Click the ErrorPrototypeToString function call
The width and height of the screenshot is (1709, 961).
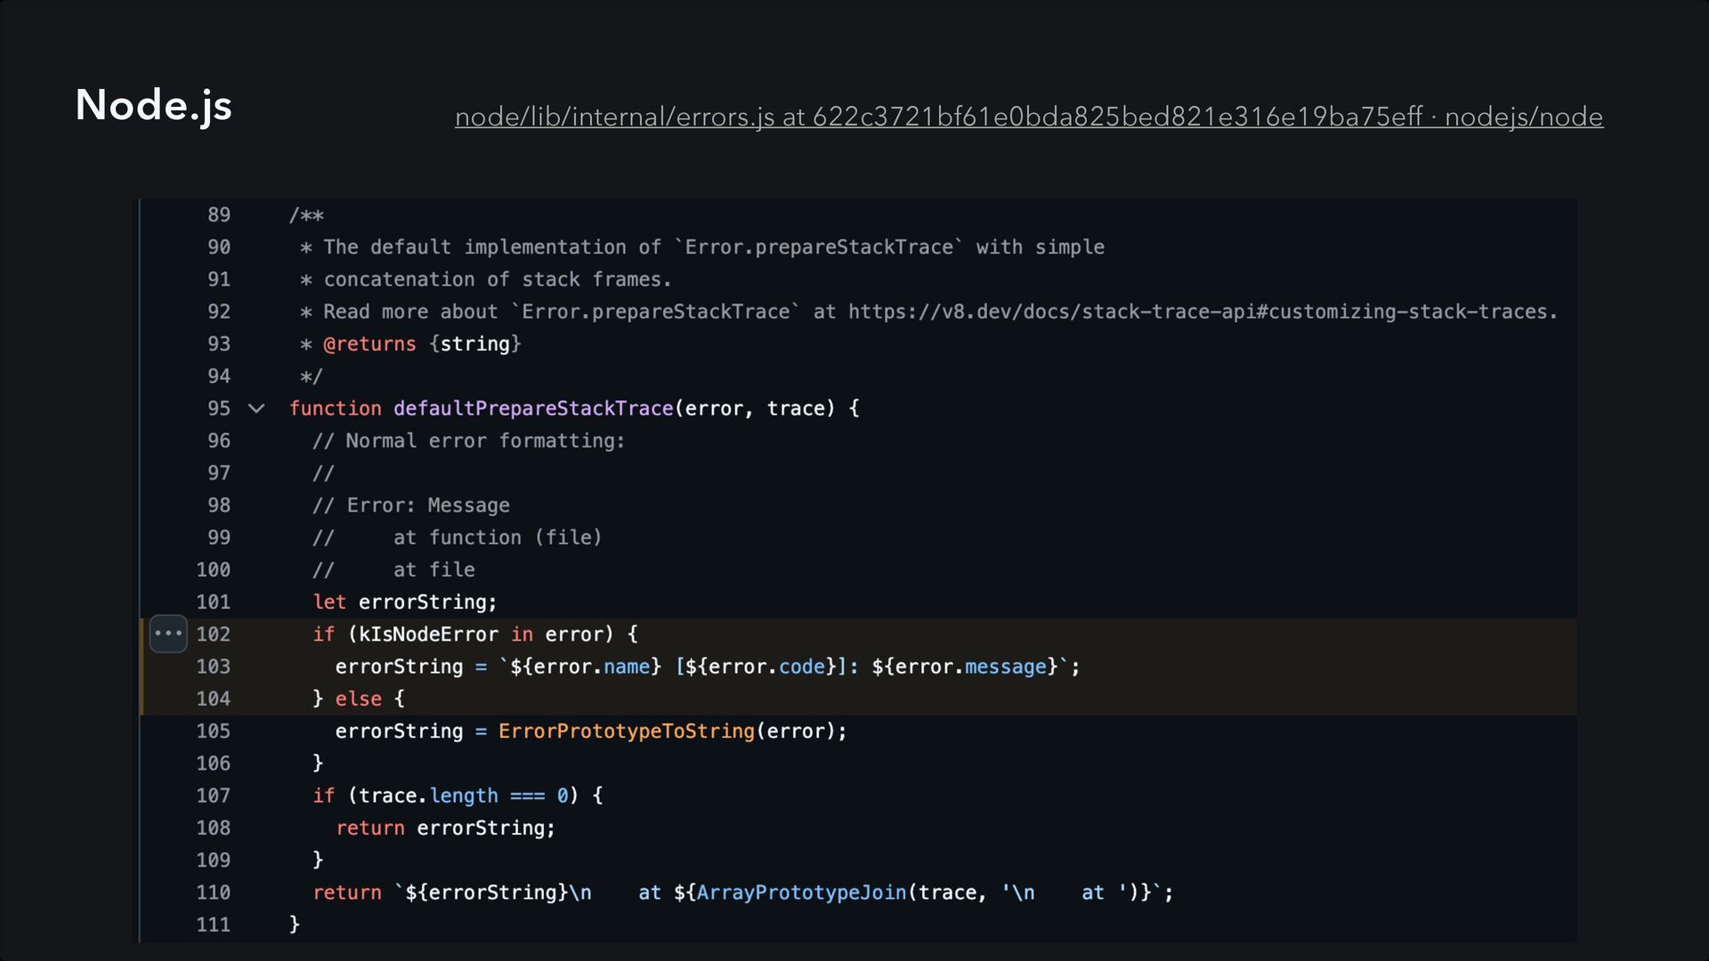pos(626,731)
